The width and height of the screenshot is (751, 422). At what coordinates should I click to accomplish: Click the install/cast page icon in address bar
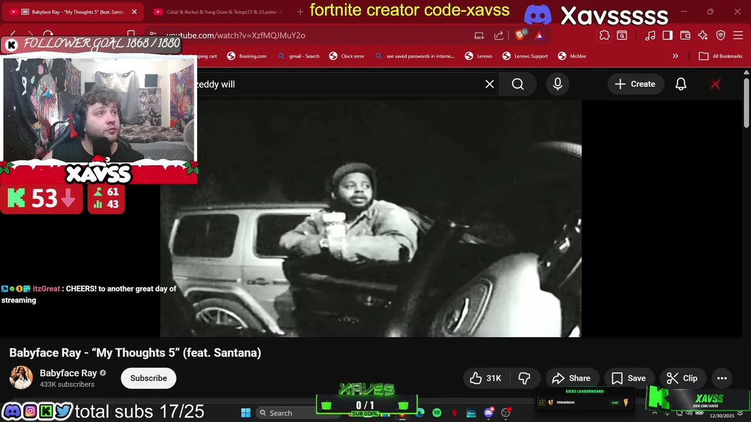tap(479, 35)
